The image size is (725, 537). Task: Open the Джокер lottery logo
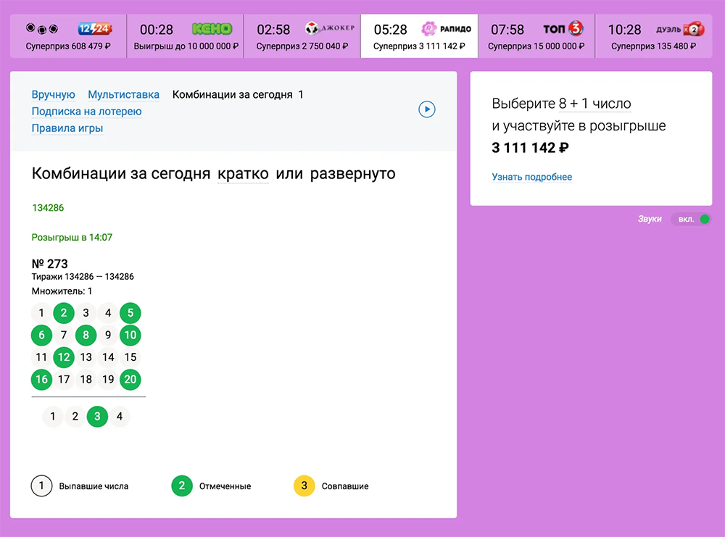[330, 29]
